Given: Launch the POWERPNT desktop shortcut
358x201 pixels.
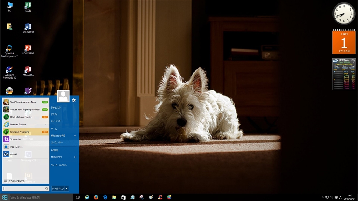Looking at the screenshot, I should [28, 50].
